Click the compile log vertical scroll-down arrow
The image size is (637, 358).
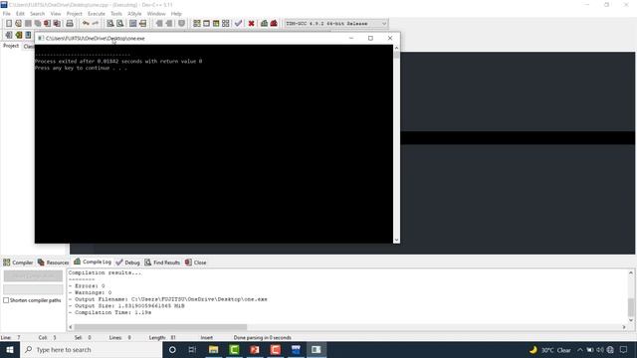(631, 320)
